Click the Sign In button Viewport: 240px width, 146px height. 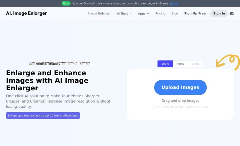coord(219,14)
